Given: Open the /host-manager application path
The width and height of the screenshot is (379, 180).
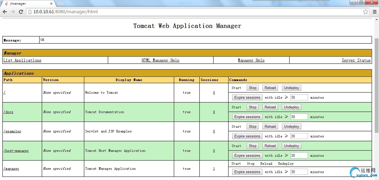Looking at the screenshot, I should [x=16, y=151].
